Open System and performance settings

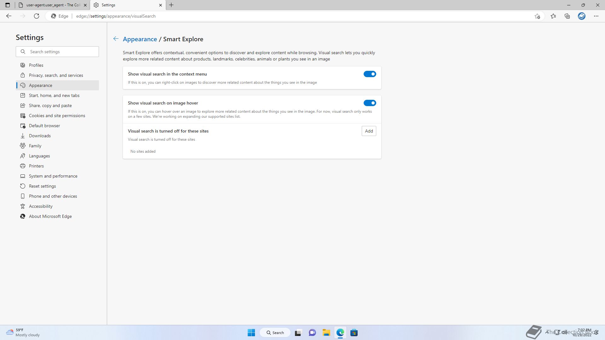click(57, 176)
